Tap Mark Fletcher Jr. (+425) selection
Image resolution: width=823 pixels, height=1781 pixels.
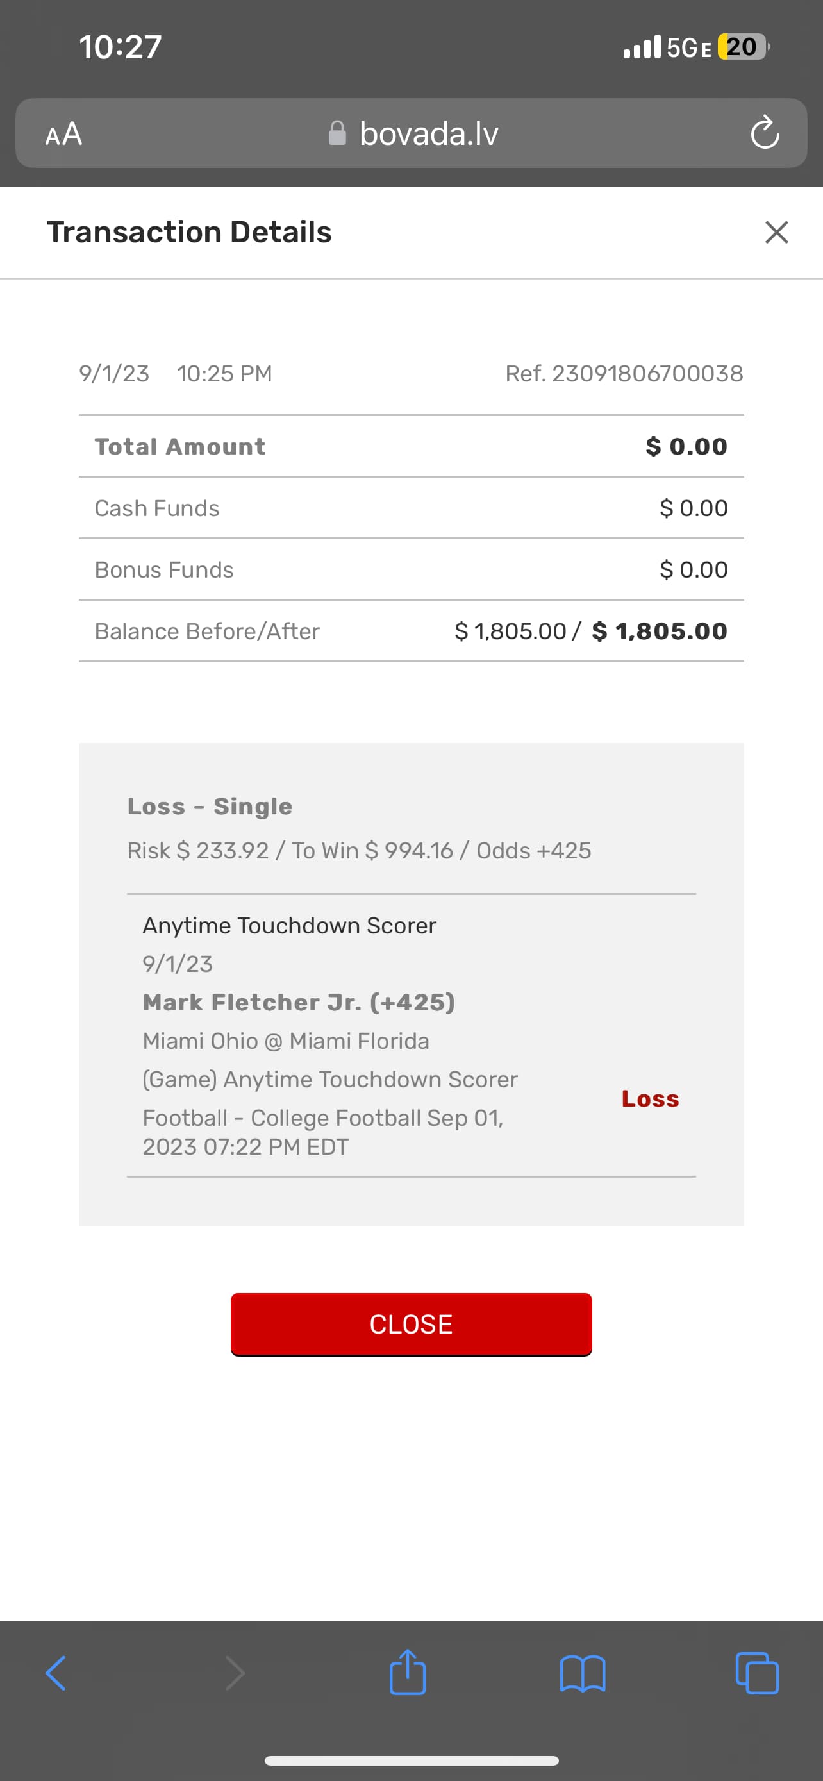tap(299, 1003)
